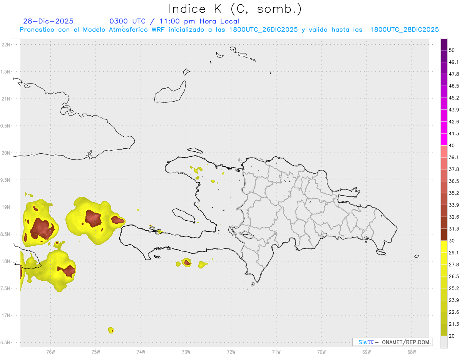Click the 'Pronostico con el Modelo Atmosferico WRF' line
Viewport: 462px width, 357px height.
[x=229, y=30]
